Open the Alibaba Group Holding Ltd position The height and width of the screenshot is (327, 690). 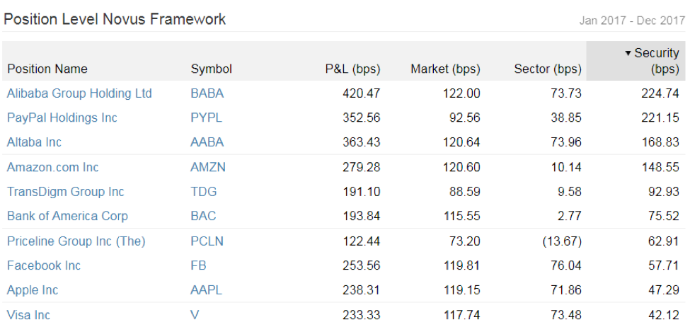coord(79,93)
